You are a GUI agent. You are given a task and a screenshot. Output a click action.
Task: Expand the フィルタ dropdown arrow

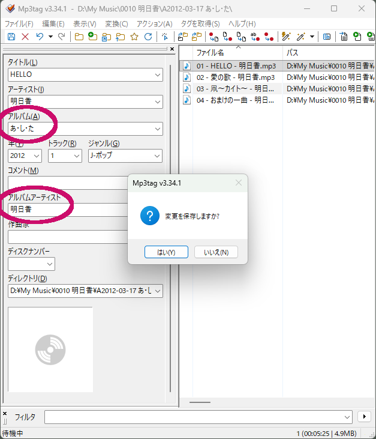point(347,417)
